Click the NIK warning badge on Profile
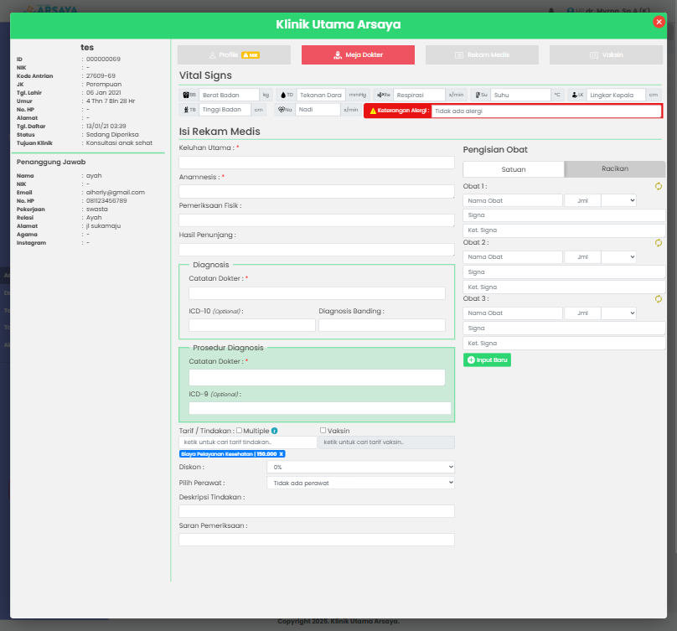677x631 pixels. click(251, 54)
